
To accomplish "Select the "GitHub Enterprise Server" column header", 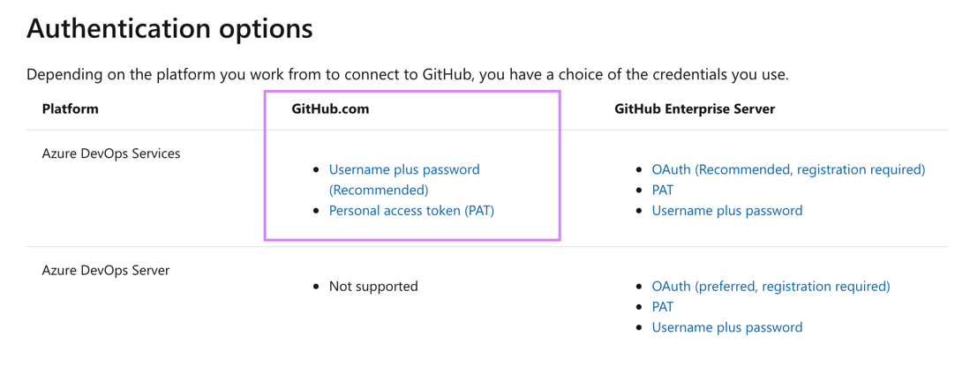I will coord(694,109).
